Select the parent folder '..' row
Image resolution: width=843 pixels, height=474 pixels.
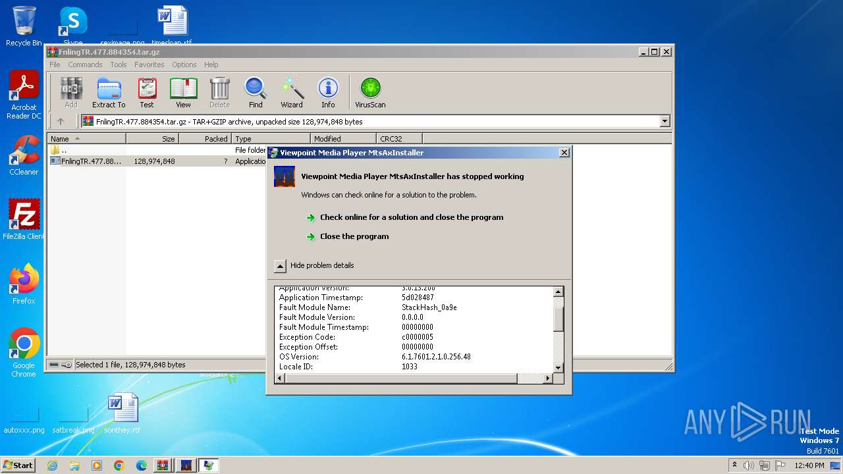[158, 150]
